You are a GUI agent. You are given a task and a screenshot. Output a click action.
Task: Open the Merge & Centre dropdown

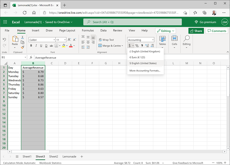click(x=123, y=46)
